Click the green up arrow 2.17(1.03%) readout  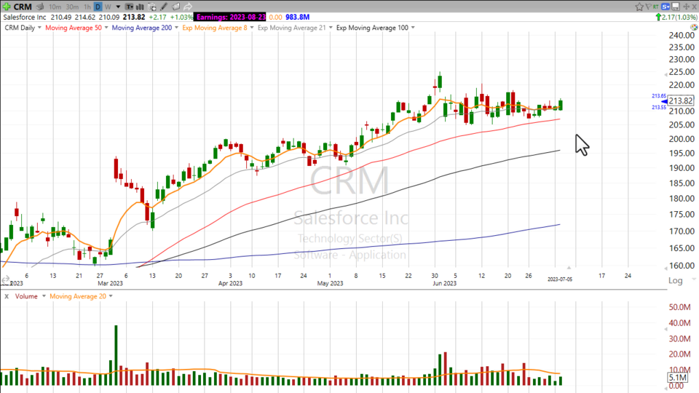[x=676, y=17]
